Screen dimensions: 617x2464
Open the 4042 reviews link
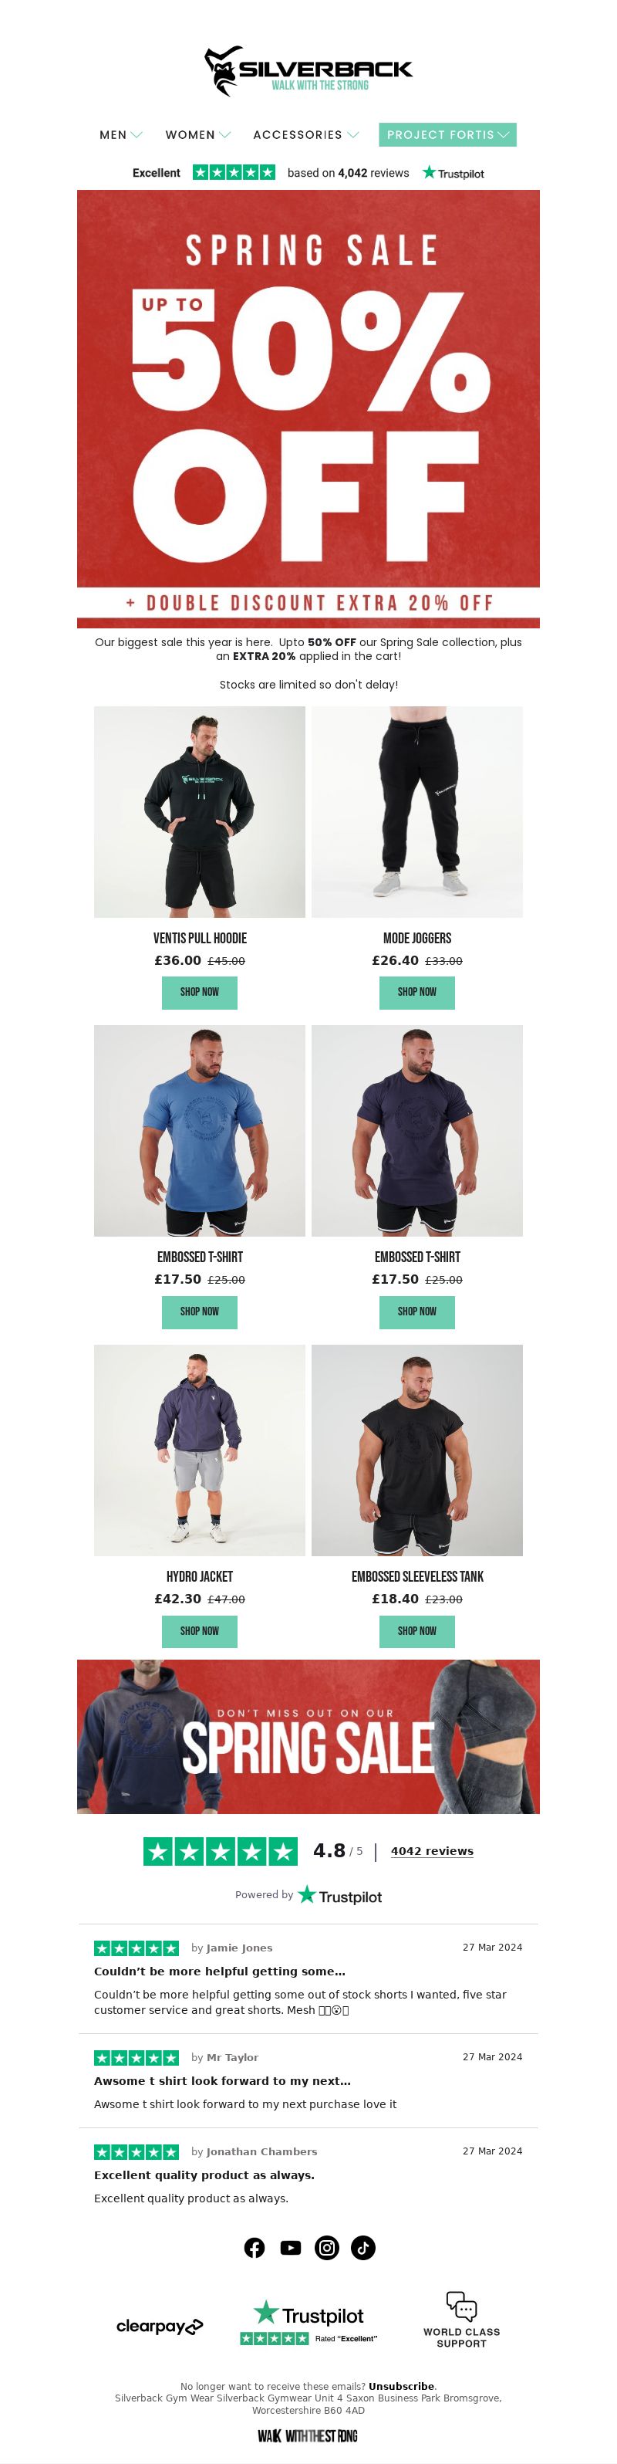pos(432,1851)
